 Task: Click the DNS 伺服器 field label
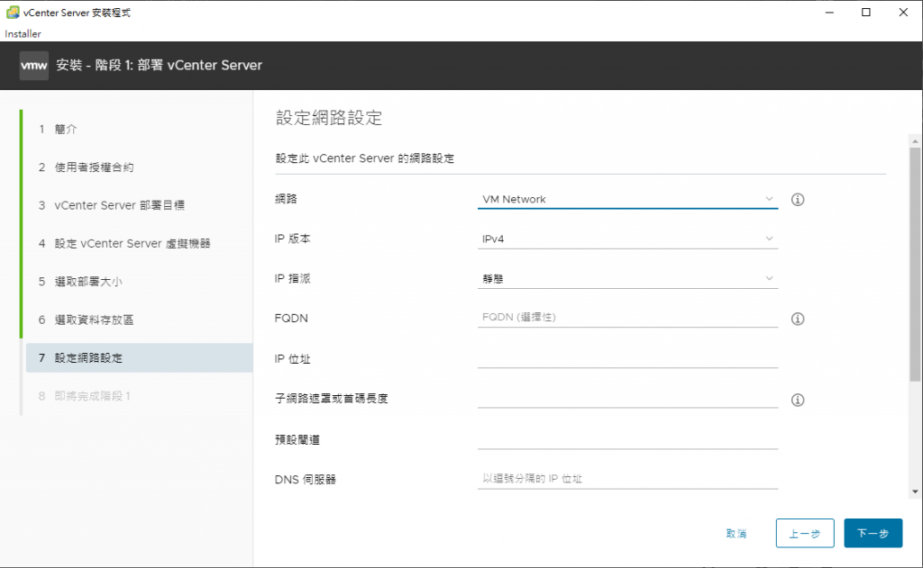point(305,480)
